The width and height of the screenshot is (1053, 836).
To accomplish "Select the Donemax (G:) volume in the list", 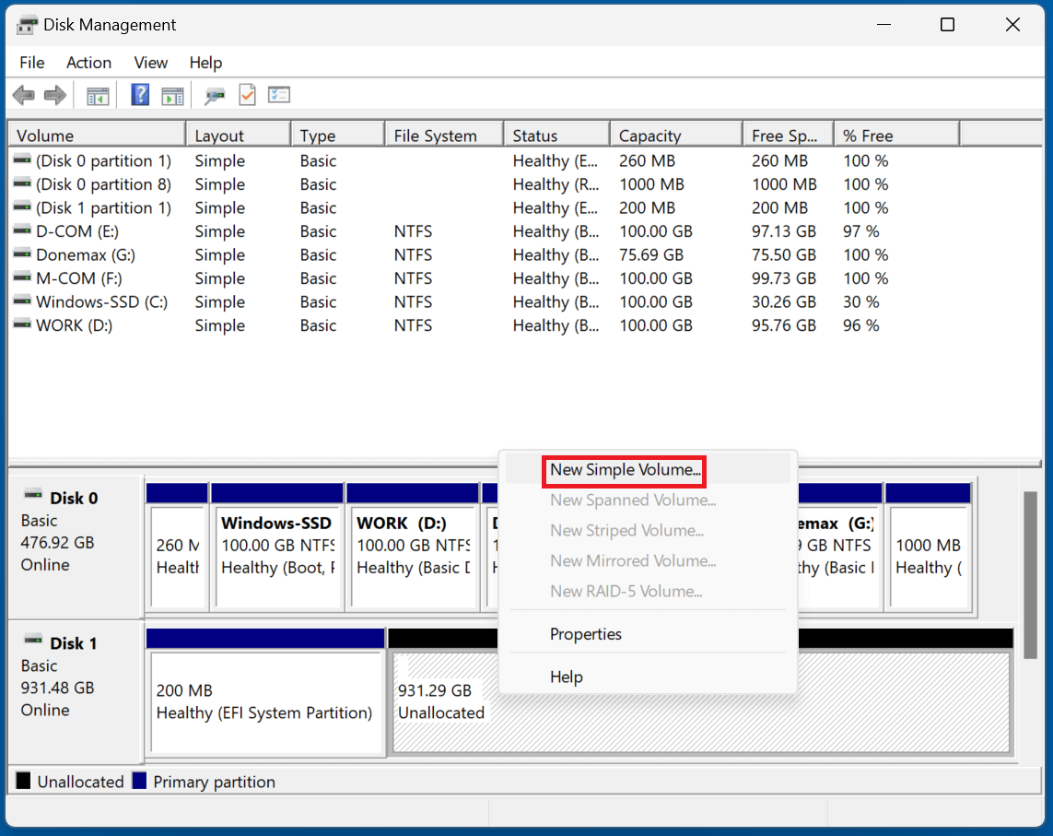I will coord(92,254).
